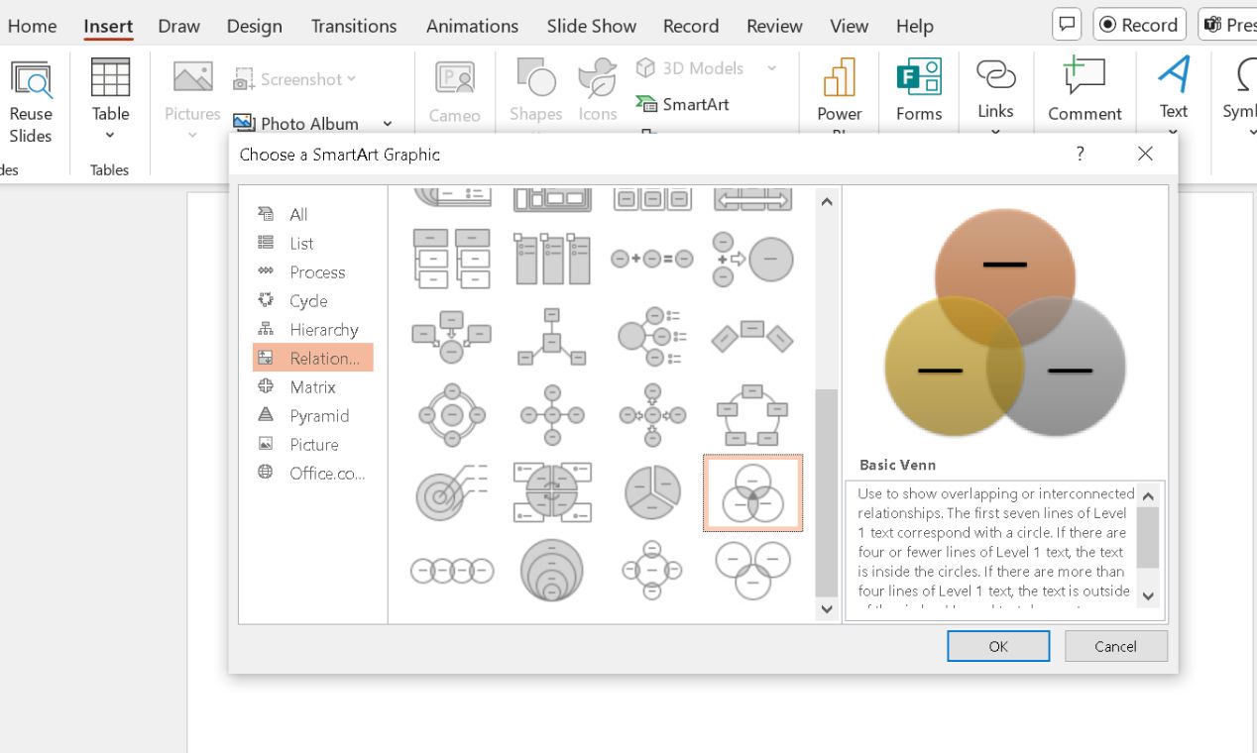This screenshot has width=1257, height=753.
Task: Open the Design ribbon tab
Action: [255, 26]
